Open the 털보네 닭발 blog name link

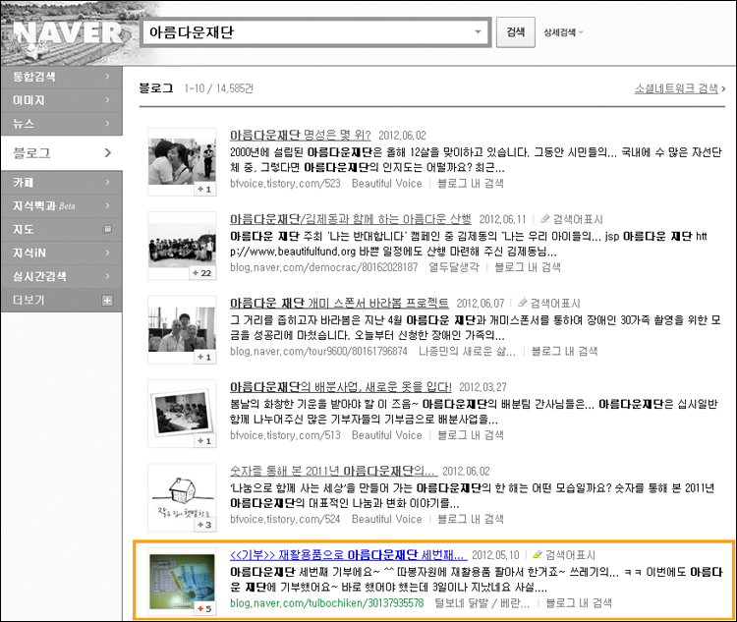point(482,603)
